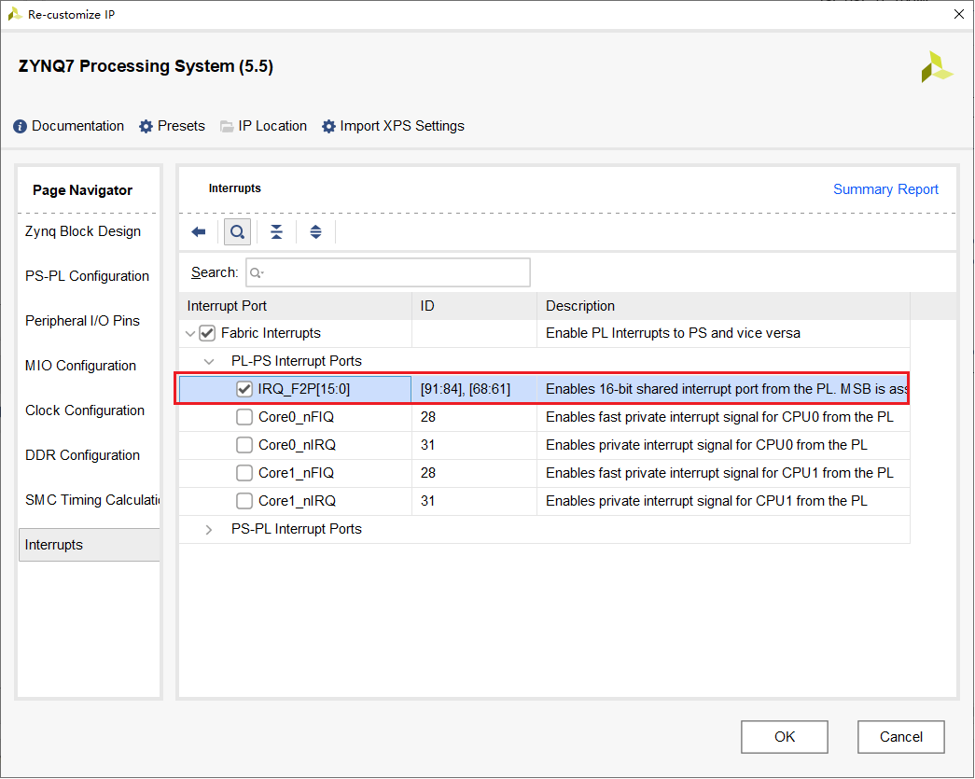975x779 pixels.
Task: Collapse the Fabric Interrupts tree node
Action: (190, 334)
